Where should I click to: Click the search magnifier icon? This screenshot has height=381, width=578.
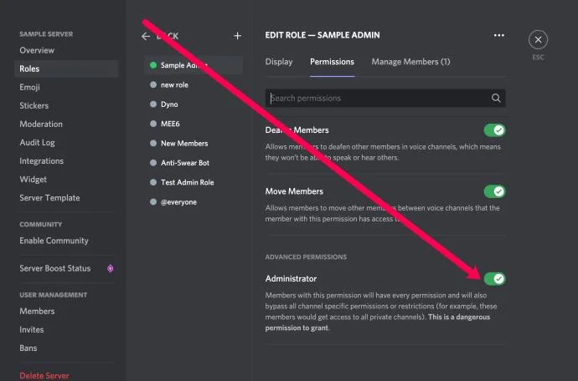(496, 98)
